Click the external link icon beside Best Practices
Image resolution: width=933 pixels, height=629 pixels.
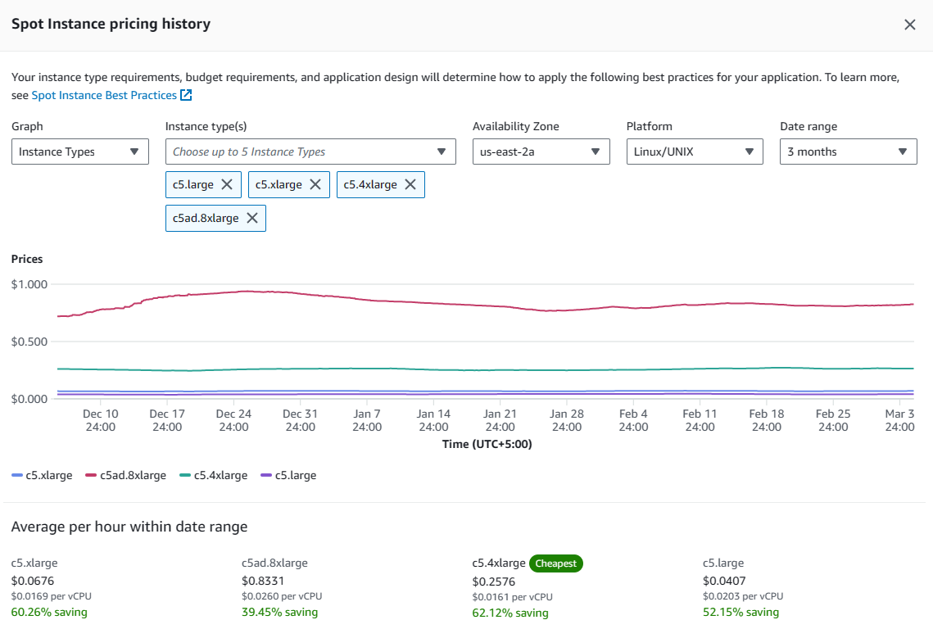coord(186,96)
